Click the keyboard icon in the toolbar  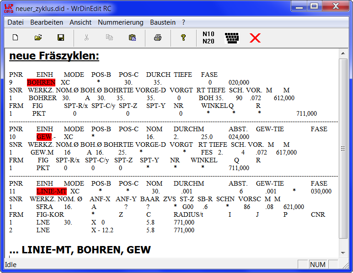[232, 38]
